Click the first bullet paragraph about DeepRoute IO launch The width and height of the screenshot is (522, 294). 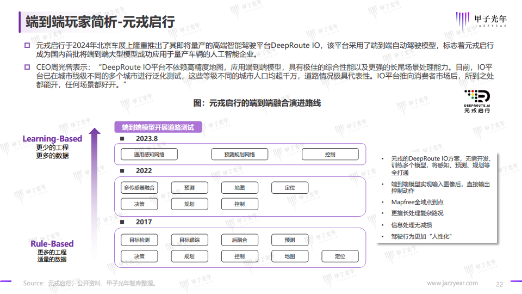click(x=265, y=50)
